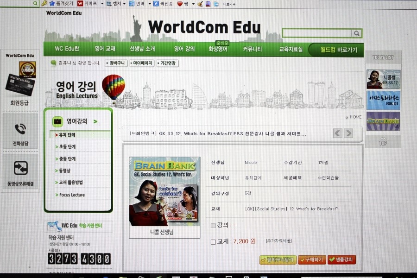Tick the 교재 7,200 원 checkbox

[213, 242]
